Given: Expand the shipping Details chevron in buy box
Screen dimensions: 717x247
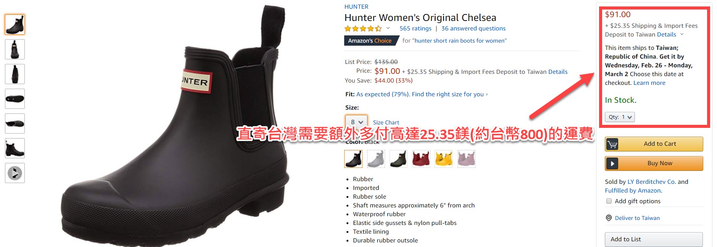Looking at the screenshot, I should tap(682, 35).
